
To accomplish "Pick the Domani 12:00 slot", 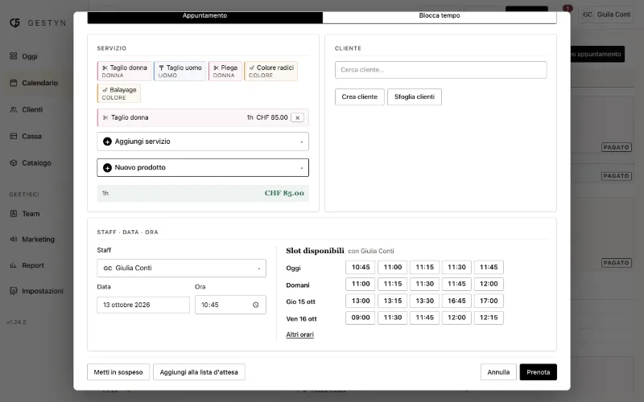I will point(489,284).
